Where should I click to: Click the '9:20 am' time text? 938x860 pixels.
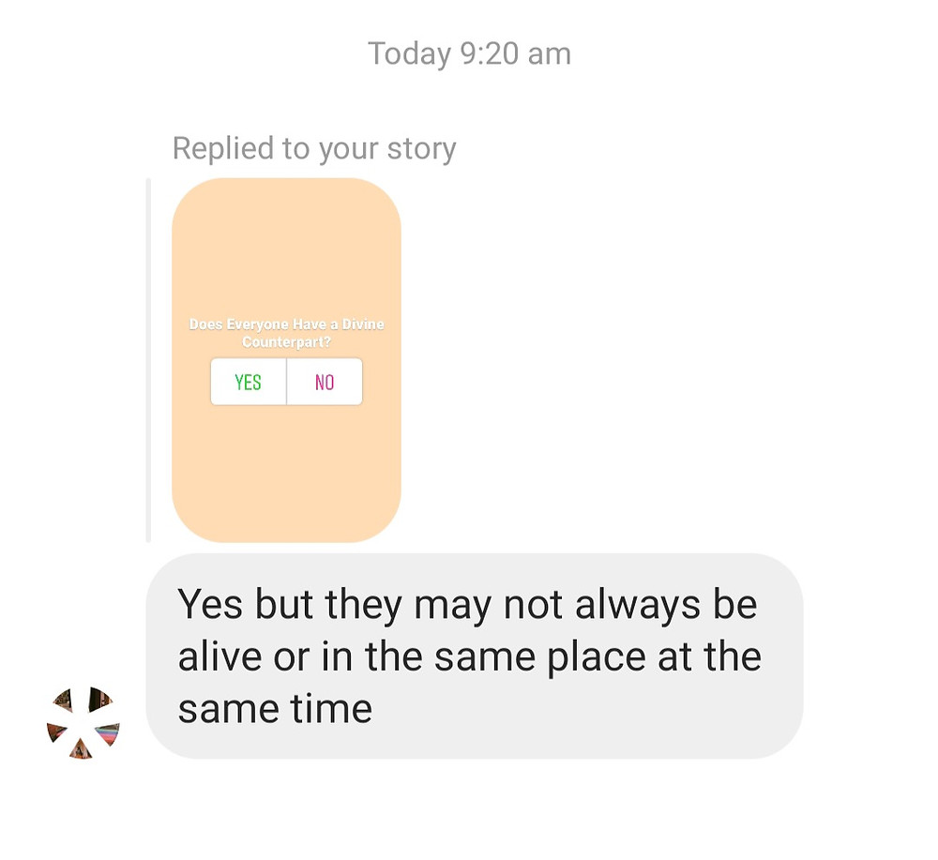point(516,53)
